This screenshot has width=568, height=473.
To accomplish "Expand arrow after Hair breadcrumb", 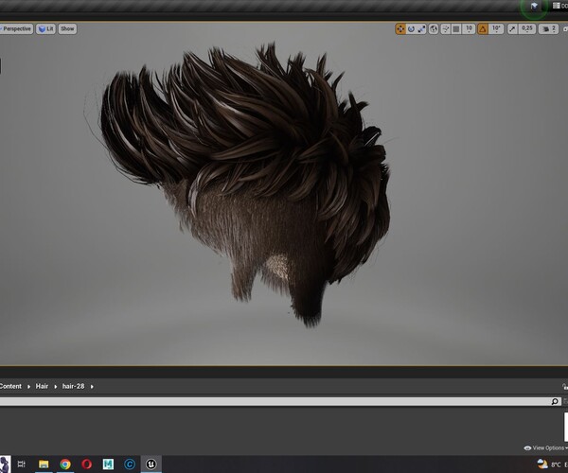I will pos(56,387).
